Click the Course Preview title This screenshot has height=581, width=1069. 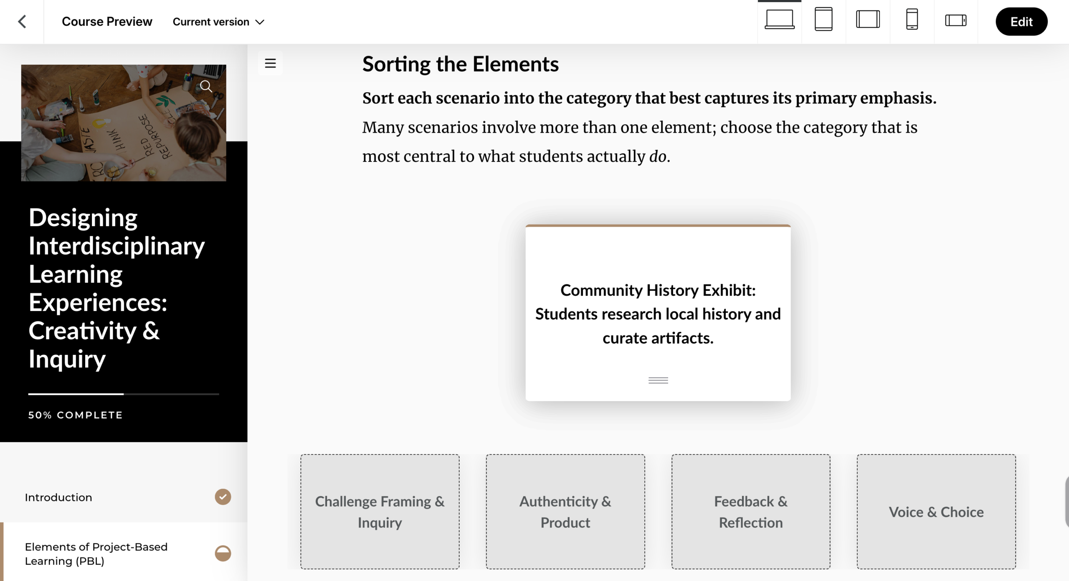tap(107, 22)
